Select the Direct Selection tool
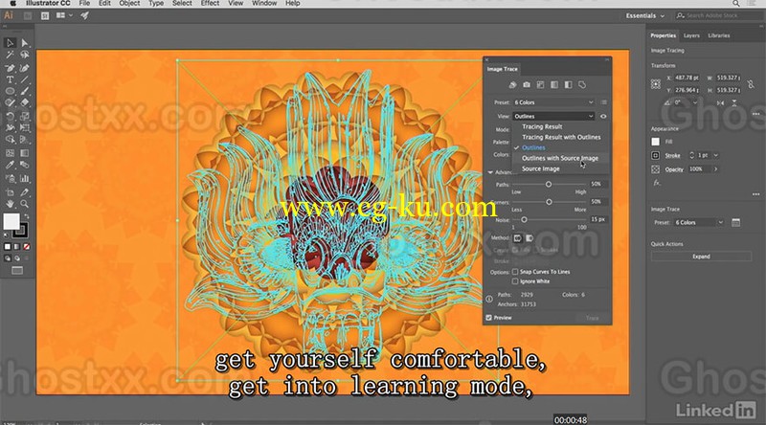 point(25,43)
